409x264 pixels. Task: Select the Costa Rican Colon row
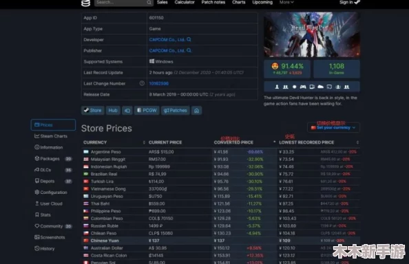point(220,256)
